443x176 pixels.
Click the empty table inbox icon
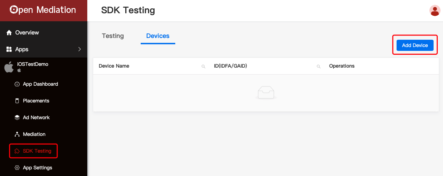pyautogui.click(x=266, y=93)
